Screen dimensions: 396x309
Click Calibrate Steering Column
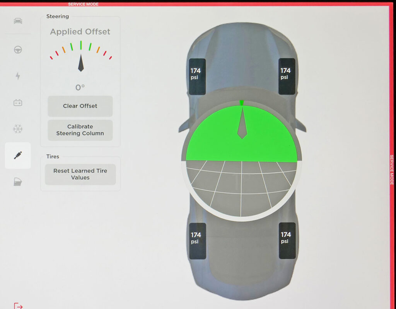[x=80, y=130]
